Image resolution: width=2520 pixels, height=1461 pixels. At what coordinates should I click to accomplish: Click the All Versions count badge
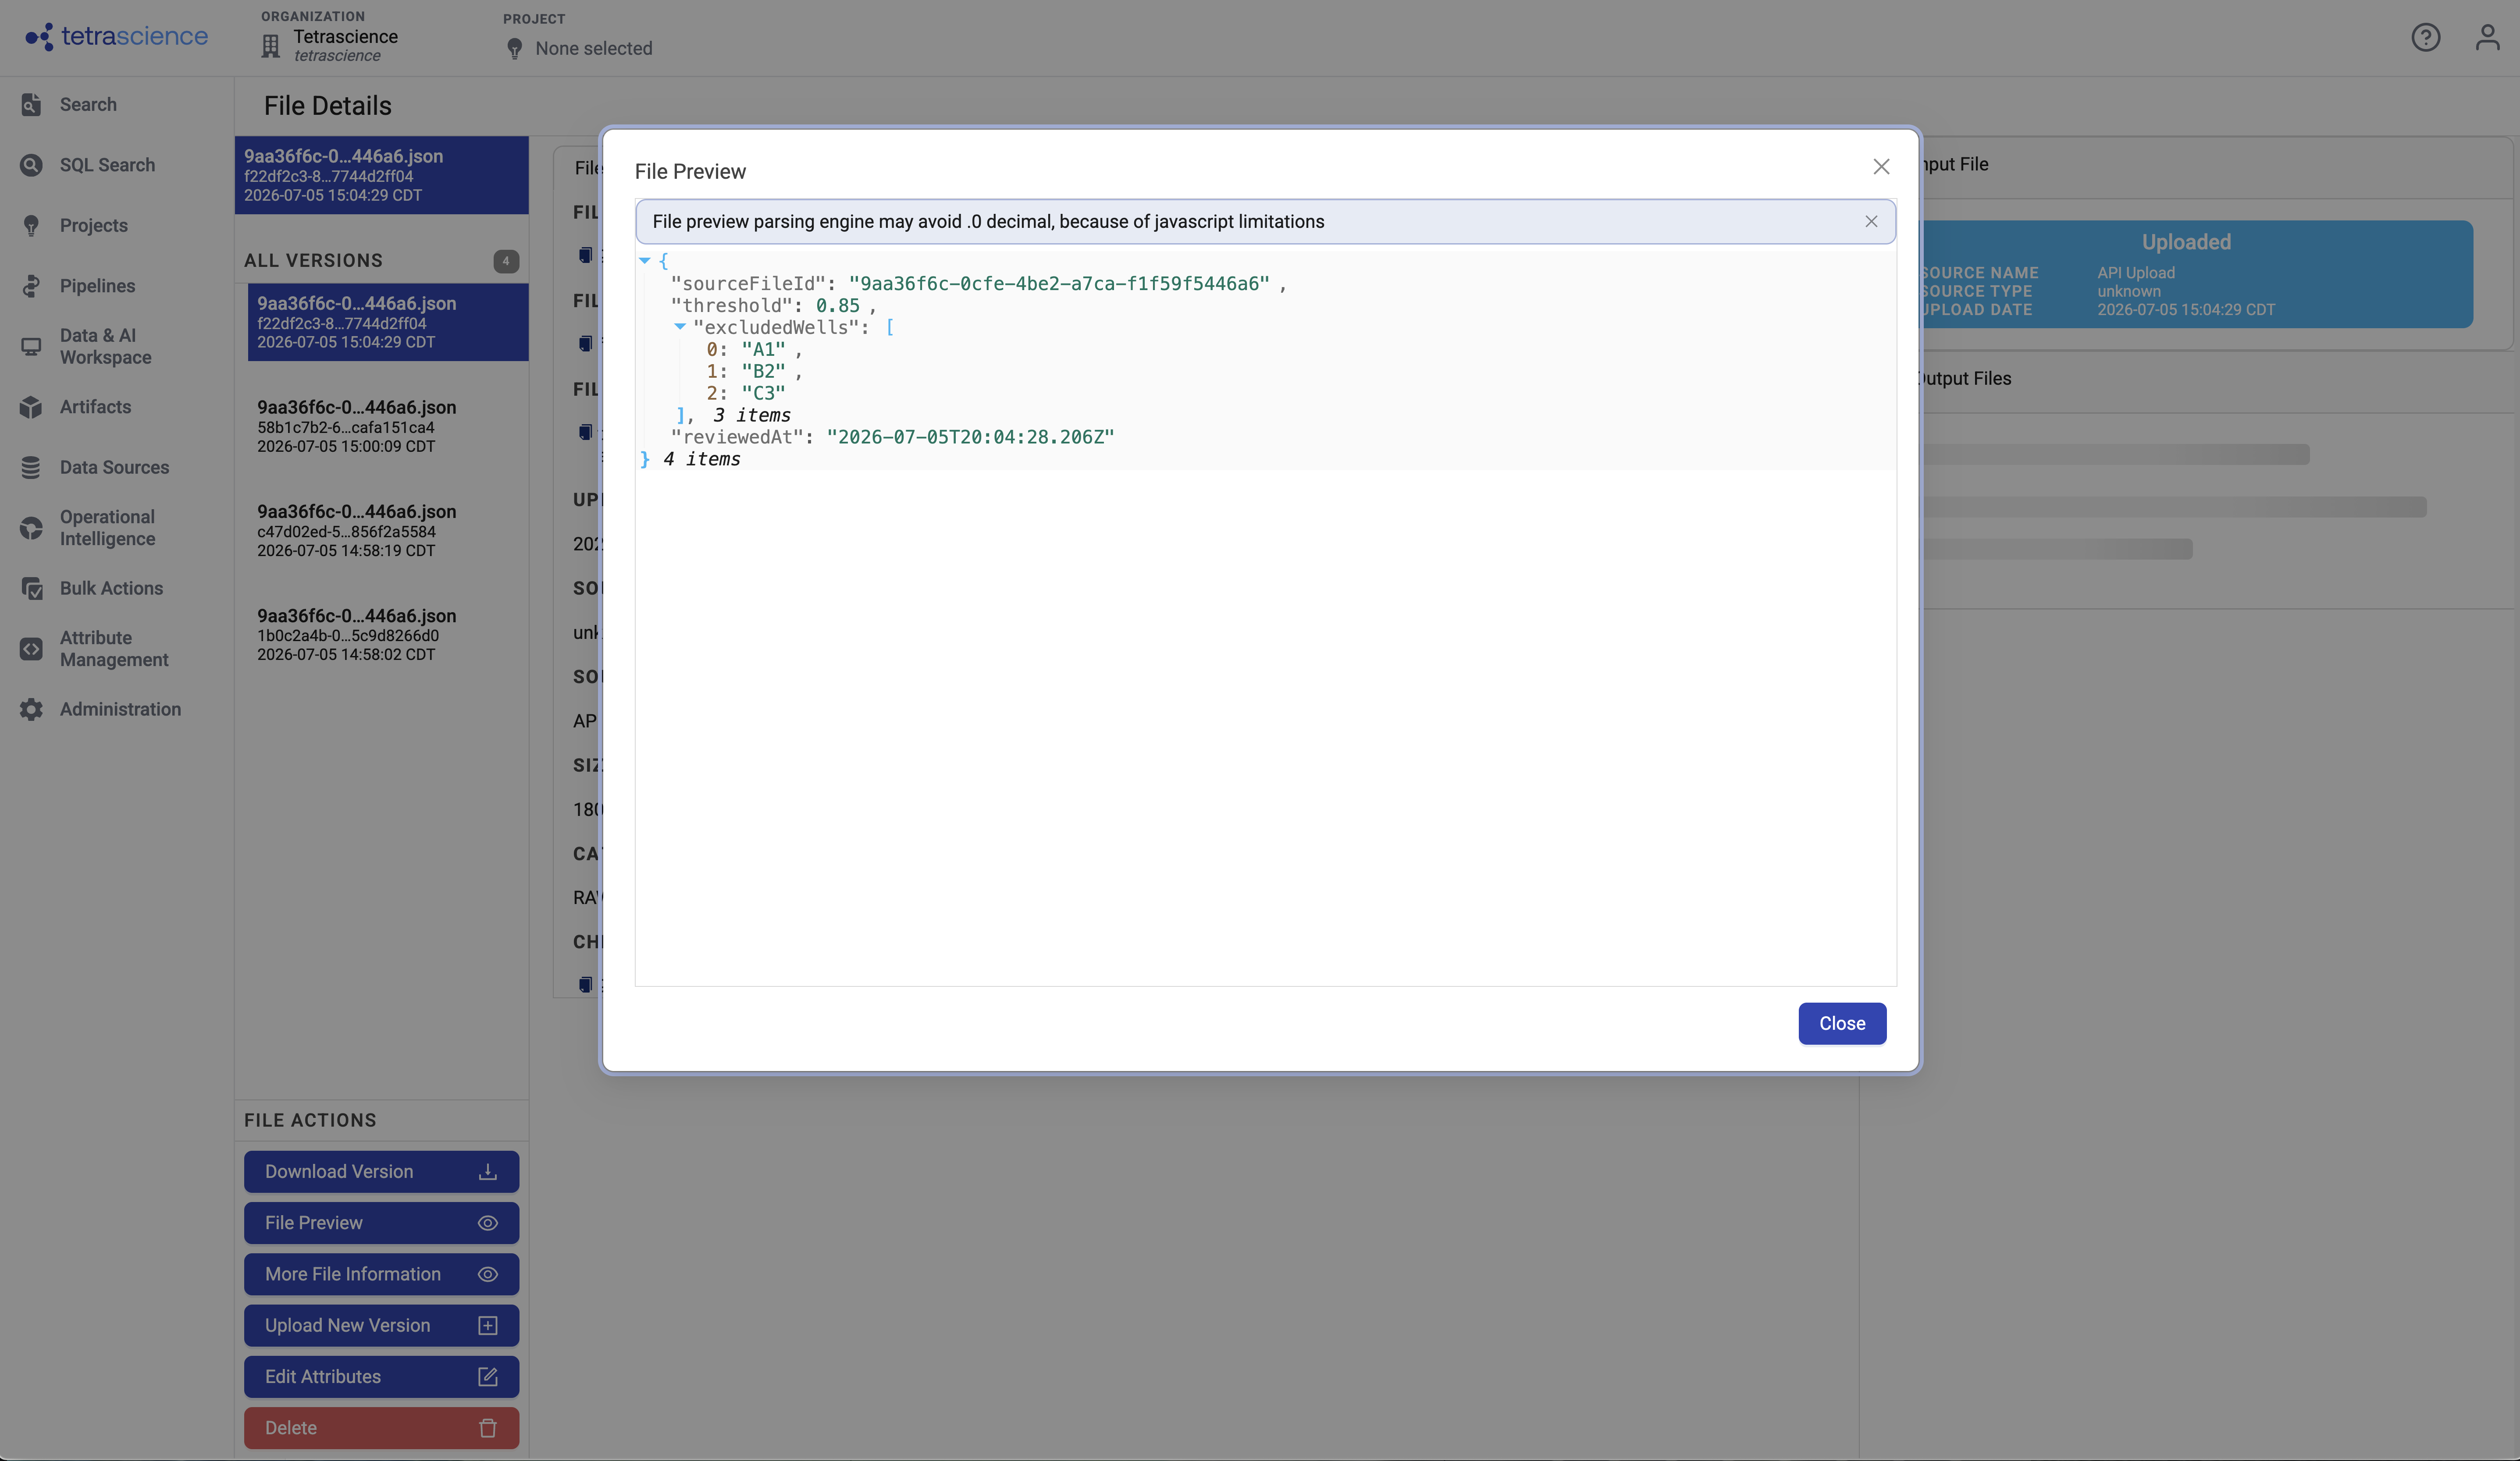tap(506, 261)
